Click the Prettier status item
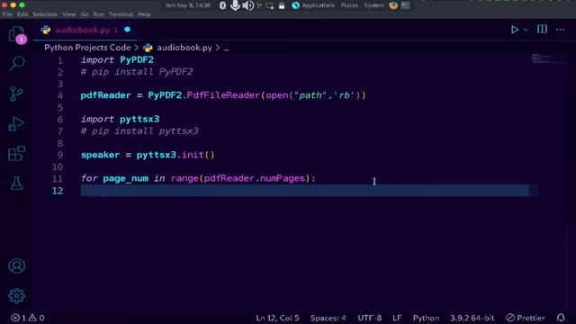The image size is (576, 324). pos(526,318)
